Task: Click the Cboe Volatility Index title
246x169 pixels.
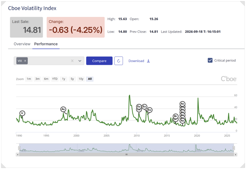Action: click(x=32, y=8)
